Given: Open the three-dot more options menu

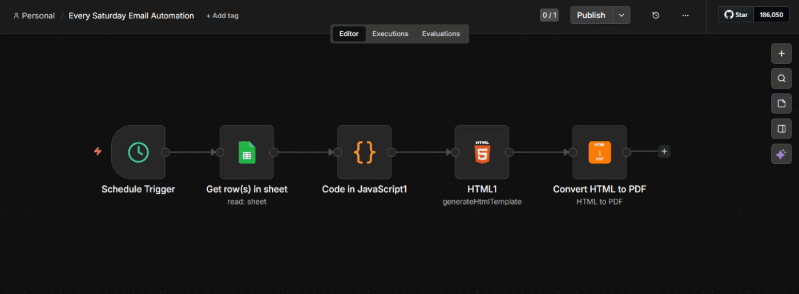Looking at the screenshot, I should click(x=685, y=15).
